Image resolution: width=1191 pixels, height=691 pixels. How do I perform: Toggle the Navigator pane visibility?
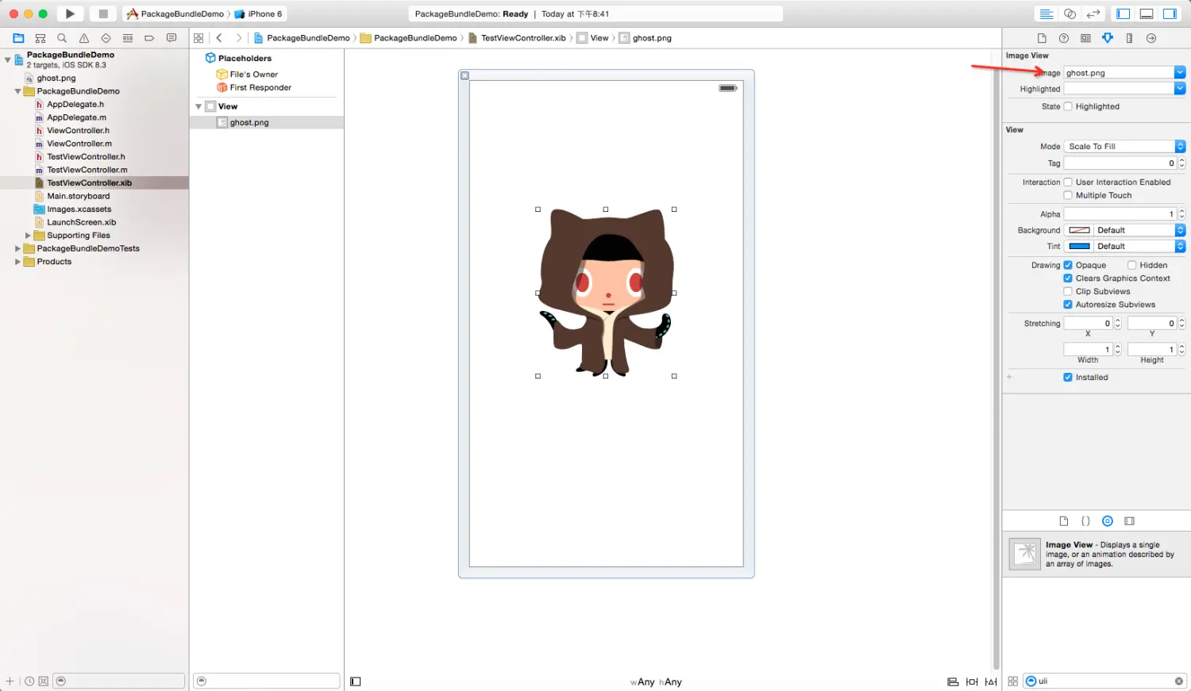(1123, 13)
